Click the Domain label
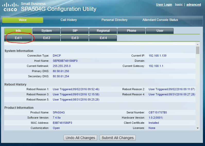Image resolution: width=205 pixels, height=146 pixels. (x=140, y=61)
